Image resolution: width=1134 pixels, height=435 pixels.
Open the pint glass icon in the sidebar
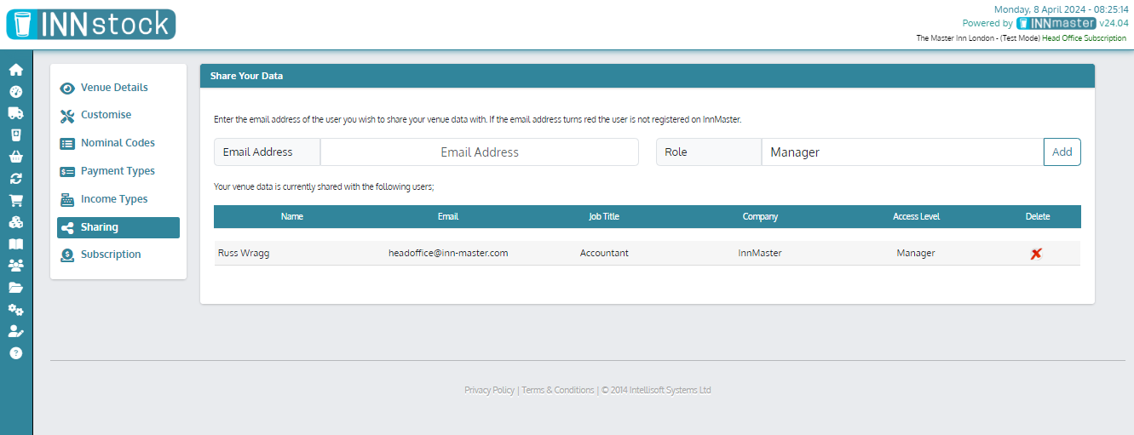[x=15, y=135]
